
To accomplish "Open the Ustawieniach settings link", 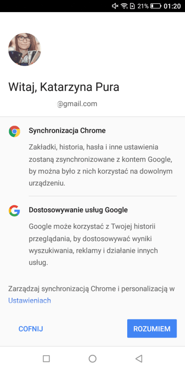I will 30,301.
